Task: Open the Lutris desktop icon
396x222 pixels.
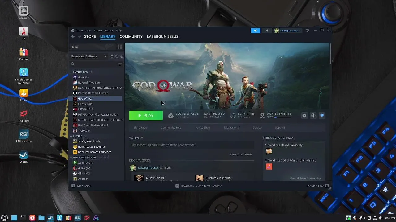Action: [24, 95]
